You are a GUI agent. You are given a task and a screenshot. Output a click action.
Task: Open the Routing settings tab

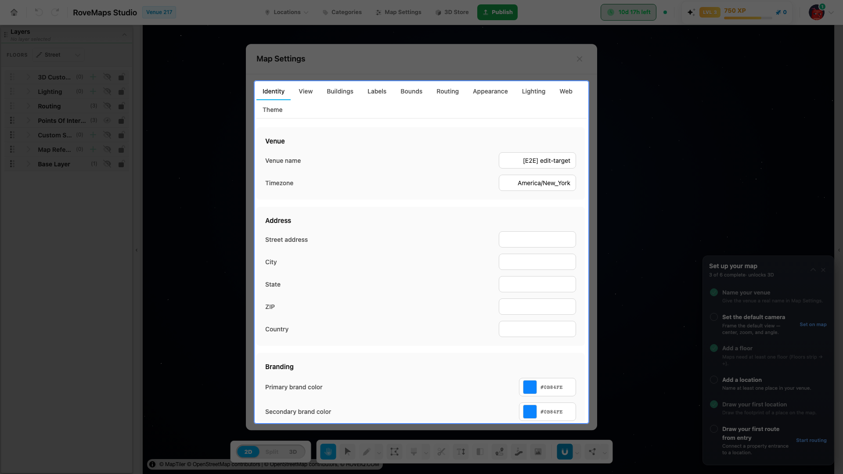pos(447,91)
